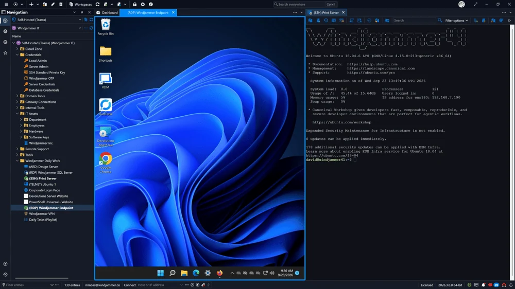Refresh the Self-Hosted (Teams) data source
Image resolution: width=515 pixels, height=289 pixels.
(91, 20)
